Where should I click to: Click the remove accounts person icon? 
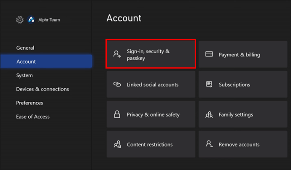pyautogui.click(x=209, y=144)
